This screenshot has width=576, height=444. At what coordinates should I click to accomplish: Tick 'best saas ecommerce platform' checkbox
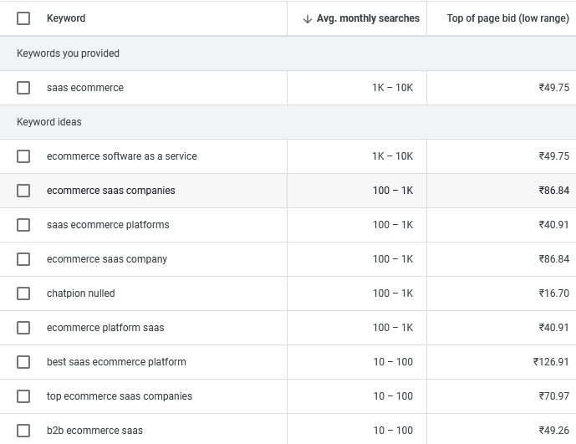(x=23, y=362)
